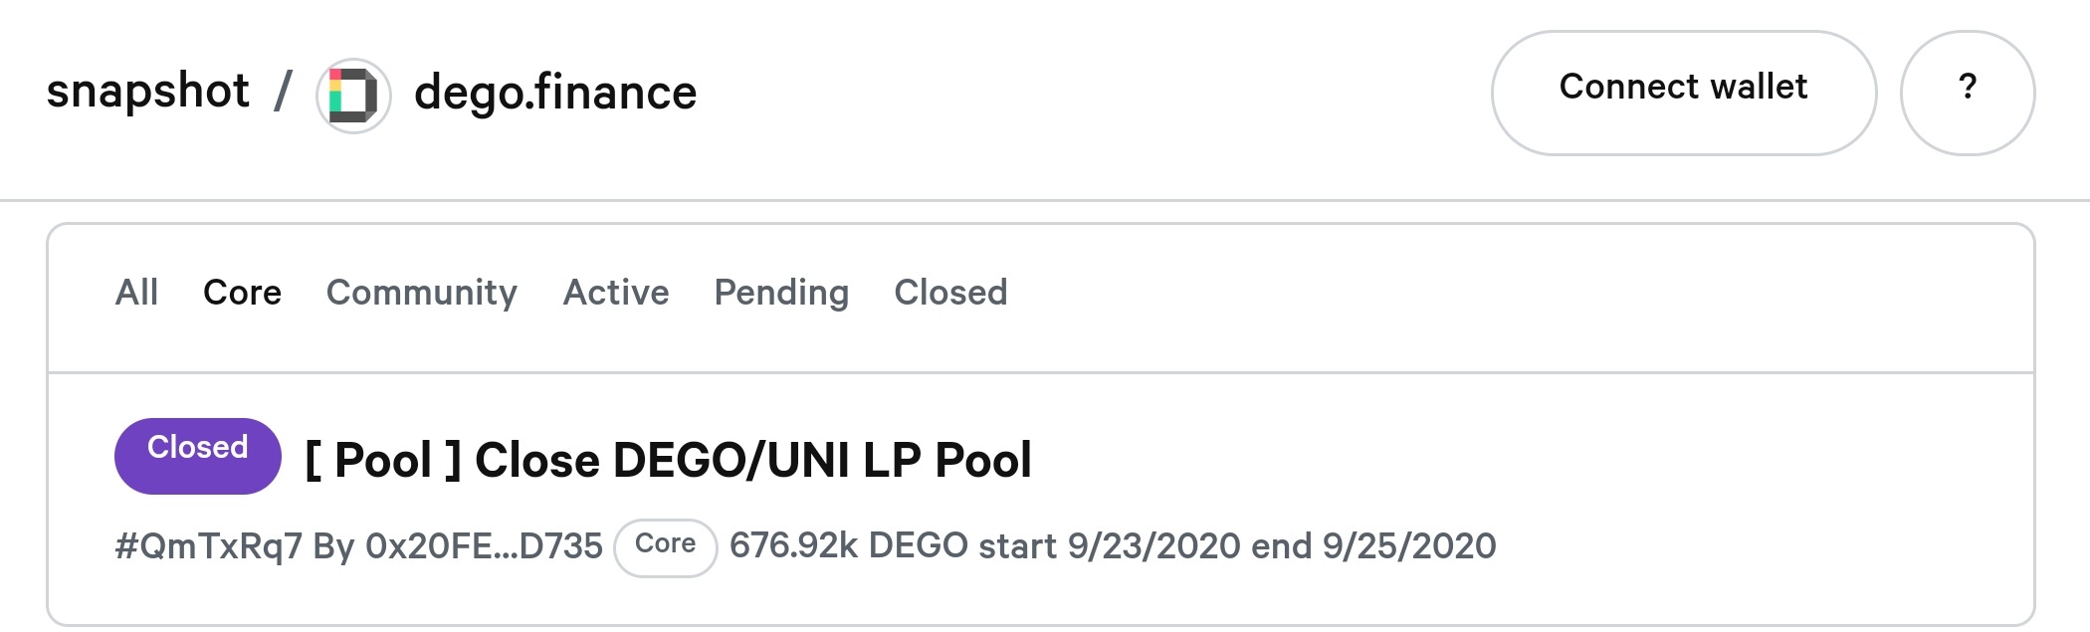The height and width of the screenshot is (632, 2090).
Task: Click the dego.finance logo icon
Action: pos(352,96)
